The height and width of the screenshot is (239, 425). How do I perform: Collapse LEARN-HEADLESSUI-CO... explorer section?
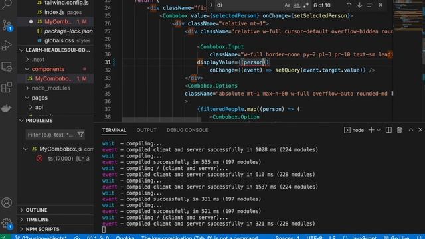[55, 50]
